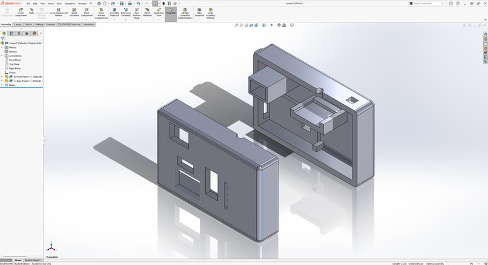Switch to the Evaluate tab

pos(50,24)
